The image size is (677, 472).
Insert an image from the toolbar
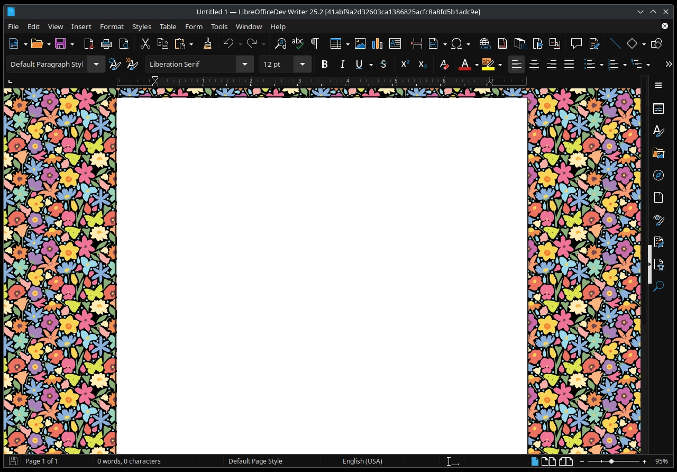coord(360,43)
